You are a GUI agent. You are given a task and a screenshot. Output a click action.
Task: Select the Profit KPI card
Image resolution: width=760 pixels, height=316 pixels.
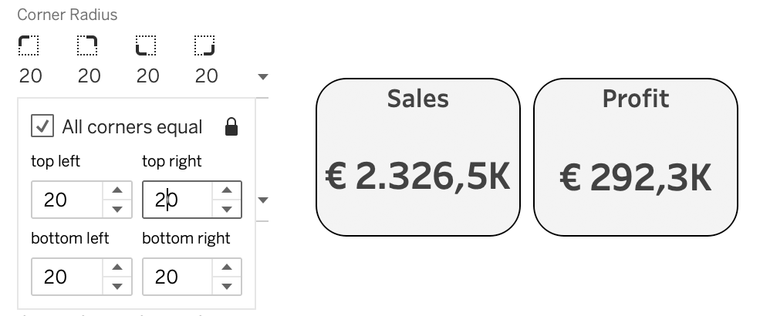click(635, 157)
